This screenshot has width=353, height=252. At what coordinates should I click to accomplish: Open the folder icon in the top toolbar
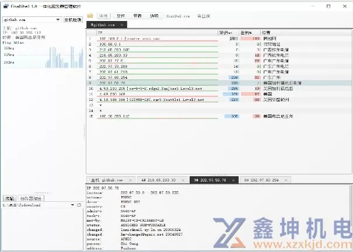(x=90, y=16)
